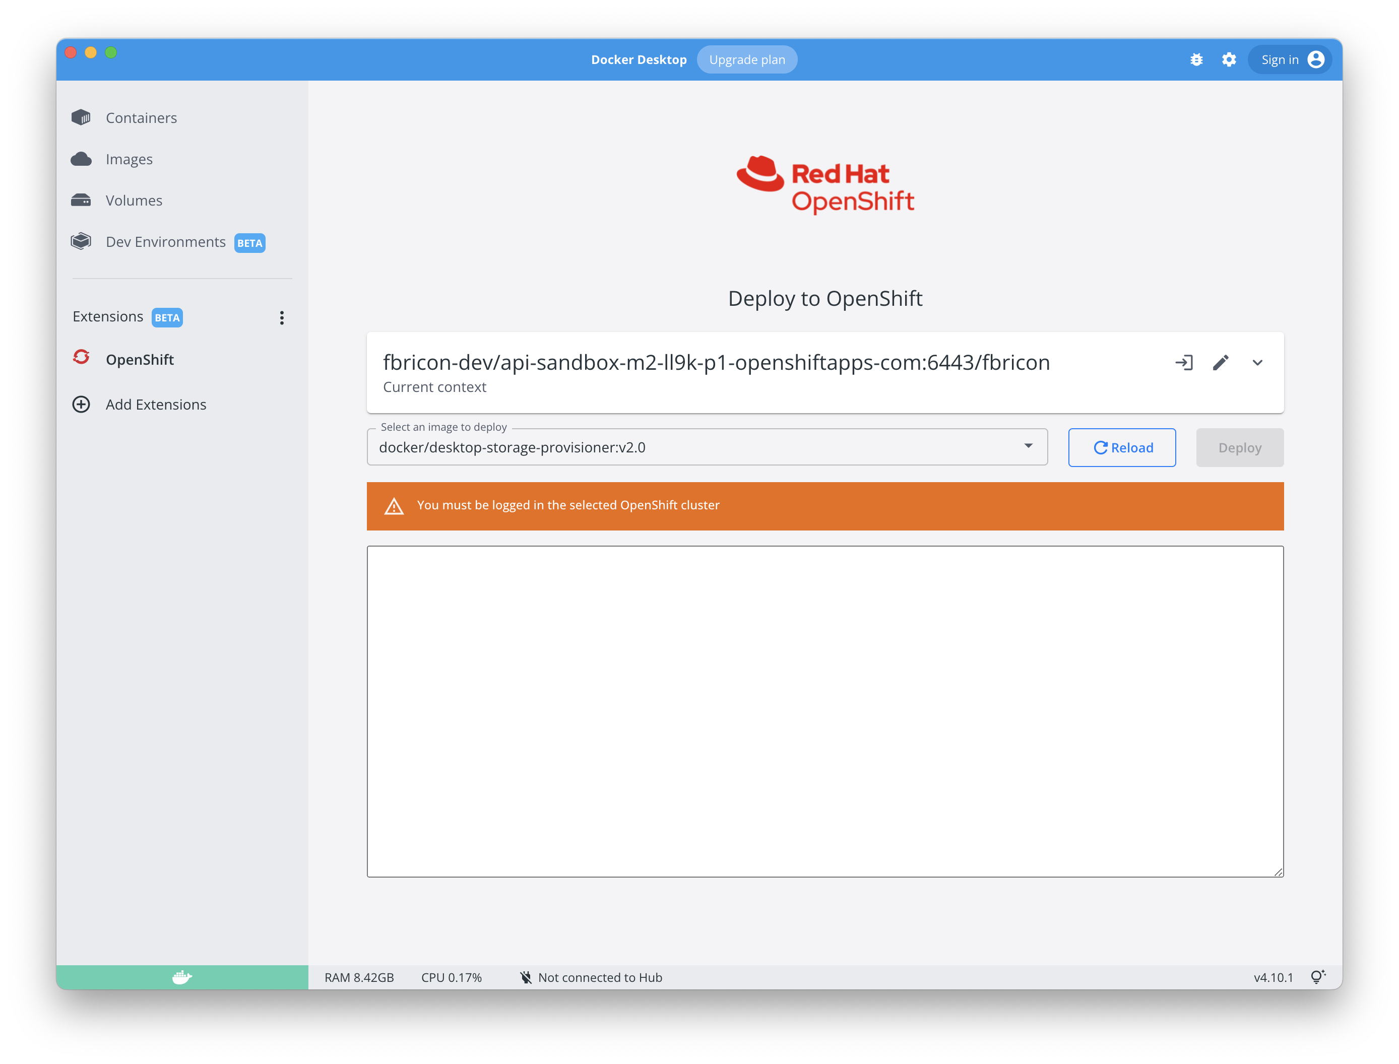This screenshot has height=1064, width=1399.
Task: Open settings via the gear icon
Action: [x=1229, y=59]
